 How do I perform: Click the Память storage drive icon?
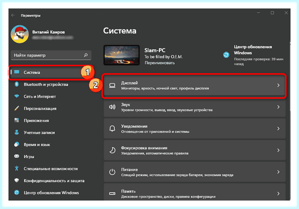(x=112, y=194)
